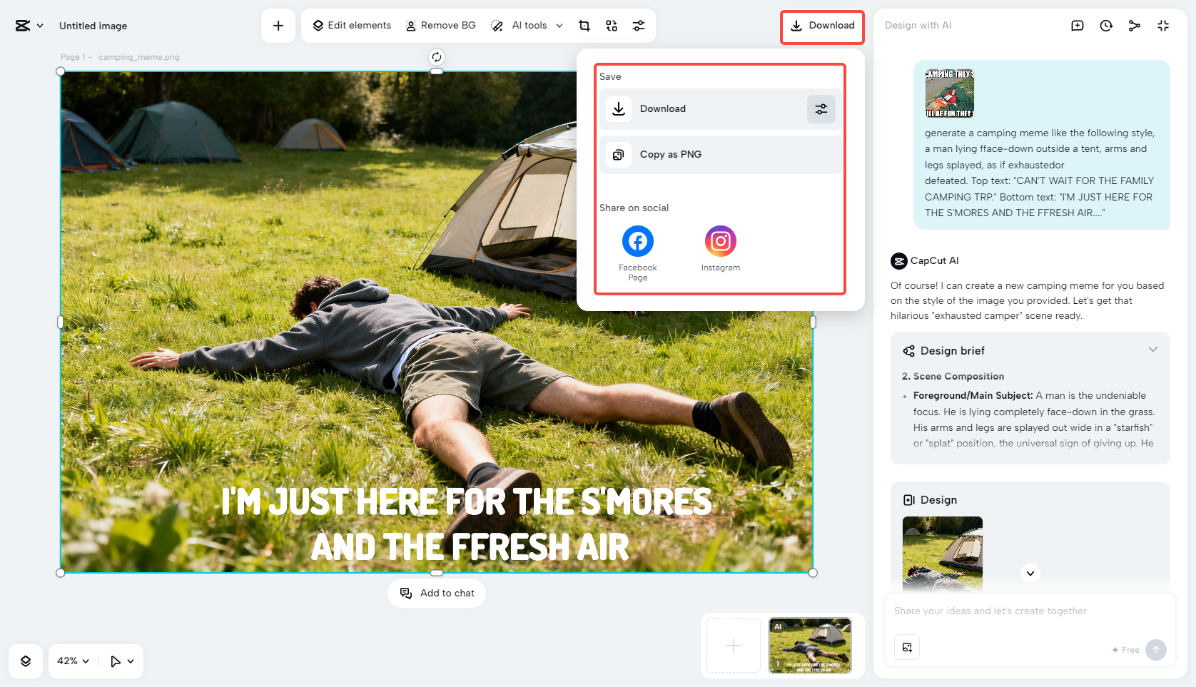Collapse the Design with AI panel
The width and height of the screenshot is (1196, 687).
(1163, 25)
